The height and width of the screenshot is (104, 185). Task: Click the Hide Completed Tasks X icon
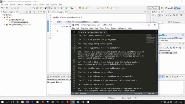pos(171,15)
